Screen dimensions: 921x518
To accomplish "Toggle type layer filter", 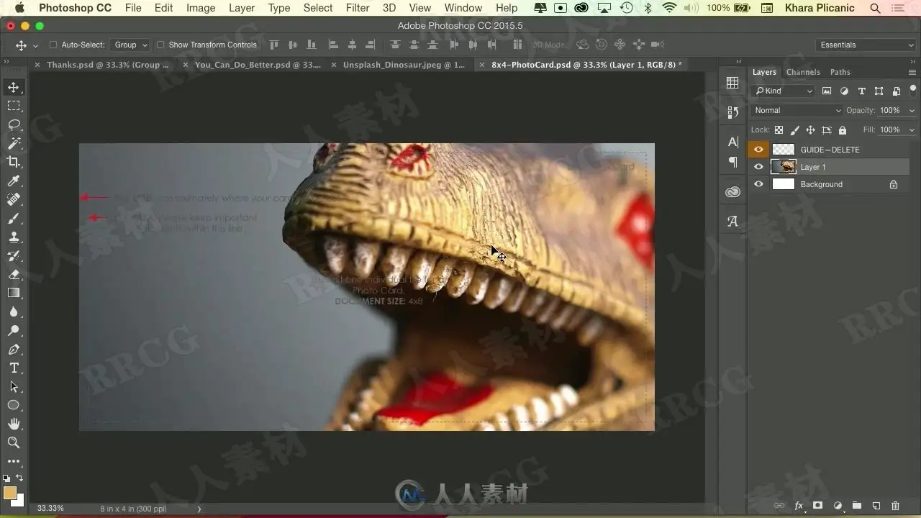I will 861,91.
